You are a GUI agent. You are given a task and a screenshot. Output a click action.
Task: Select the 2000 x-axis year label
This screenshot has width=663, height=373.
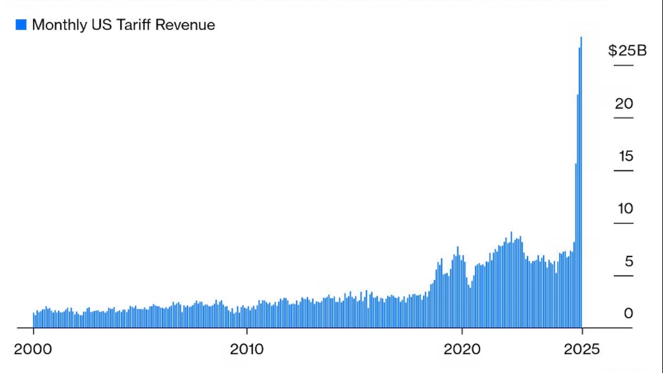click(x=33, y=349)
